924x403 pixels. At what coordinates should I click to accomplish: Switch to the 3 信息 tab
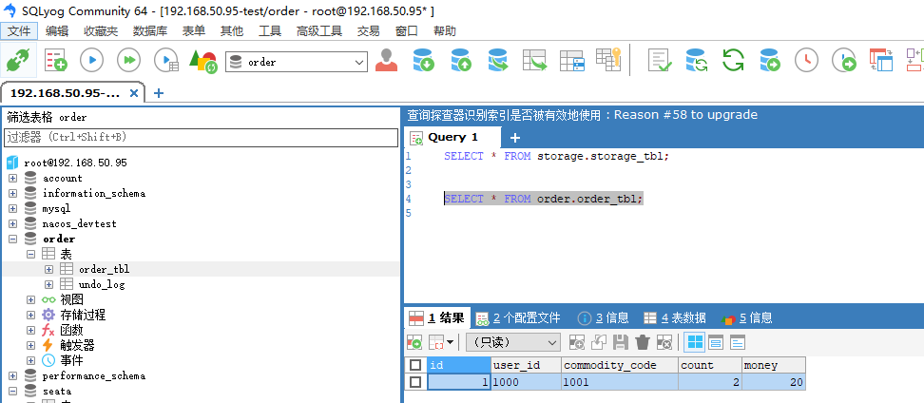pos(603,318)
